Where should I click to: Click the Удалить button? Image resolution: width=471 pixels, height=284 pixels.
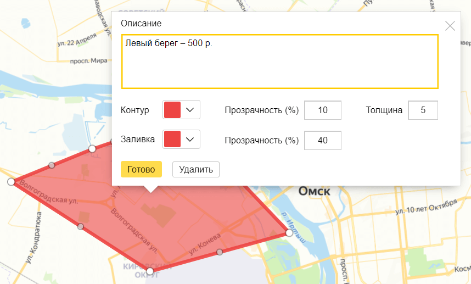[x=196, y=169]
